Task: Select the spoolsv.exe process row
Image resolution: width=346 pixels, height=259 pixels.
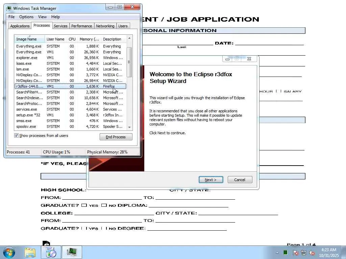Action: [x=70, y=126]
